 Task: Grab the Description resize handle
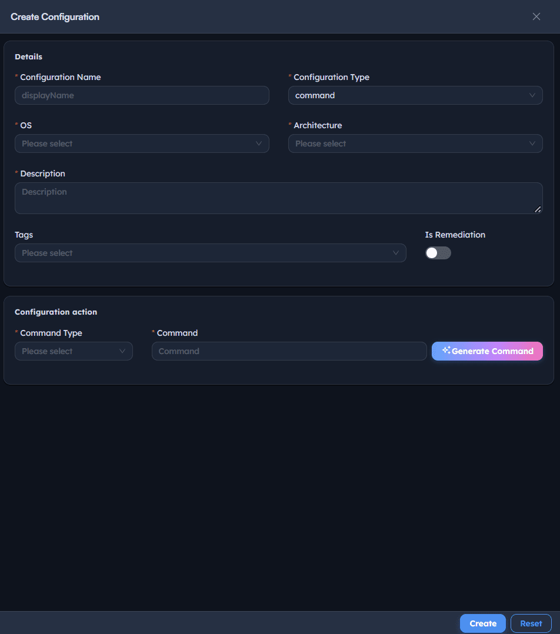[538, 209]
